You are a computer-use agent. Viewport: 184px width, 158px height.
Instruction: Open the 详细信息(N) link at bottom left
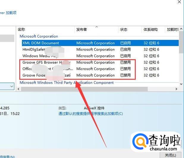7,157
